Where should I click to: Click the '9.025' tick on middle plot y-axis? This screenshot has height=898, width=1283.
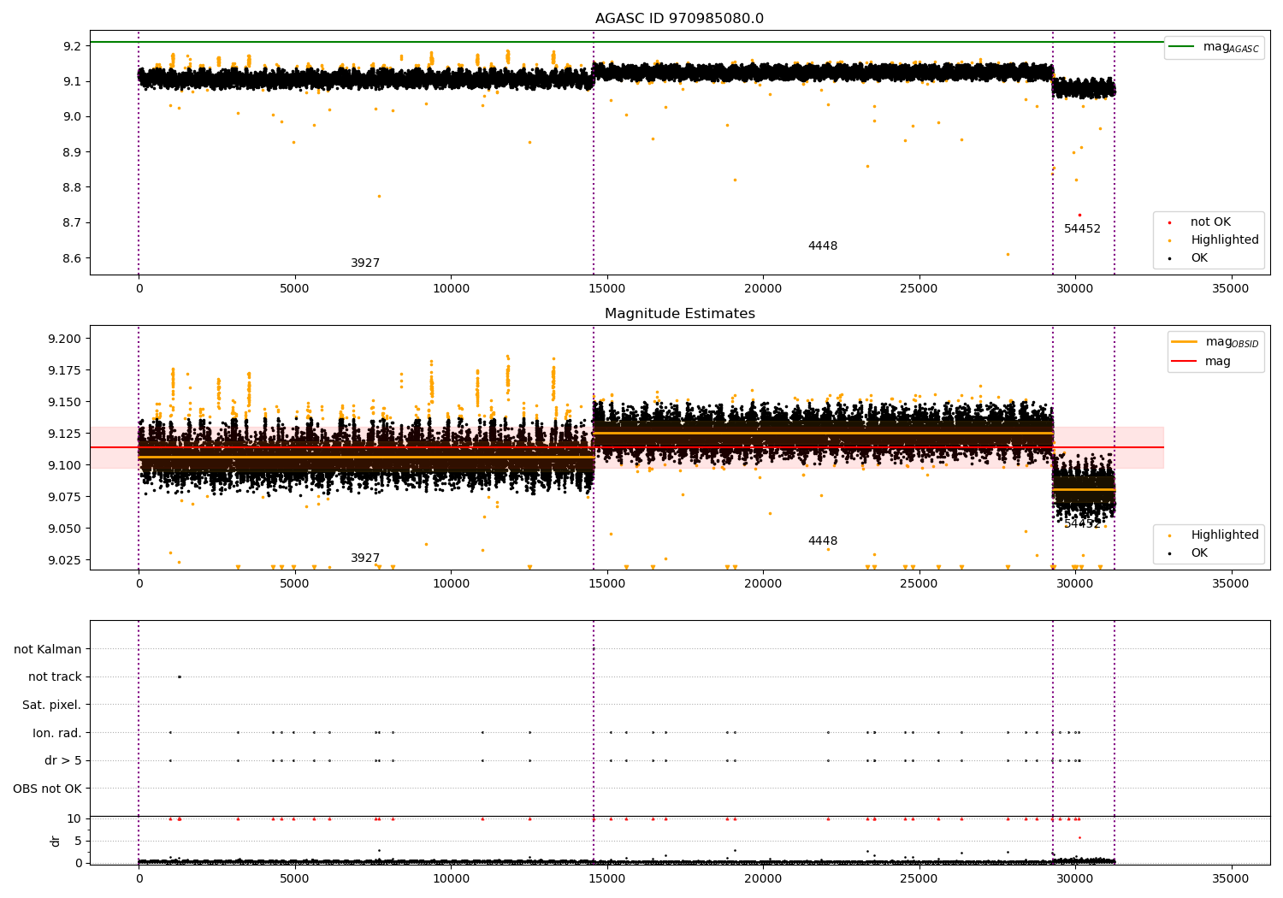65,560
